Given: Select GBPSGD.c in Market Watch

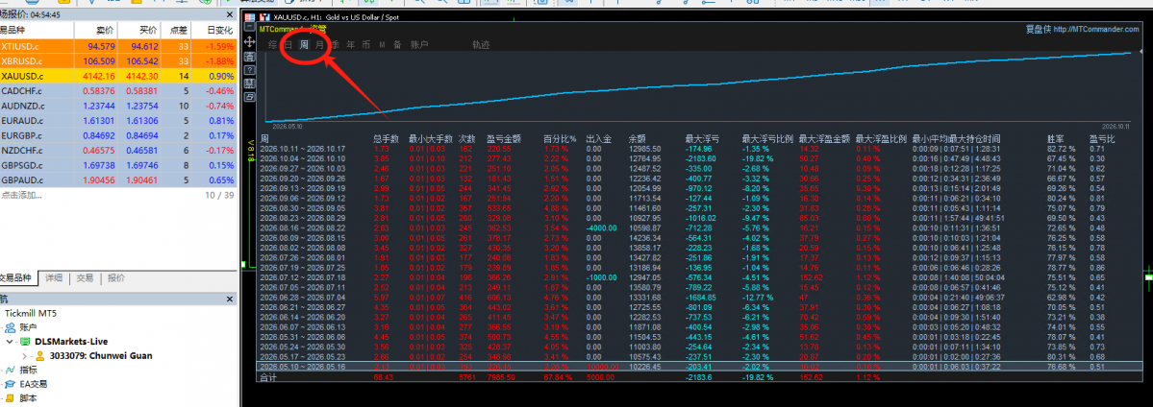Looking at the screenshot, I should point(117,165).
